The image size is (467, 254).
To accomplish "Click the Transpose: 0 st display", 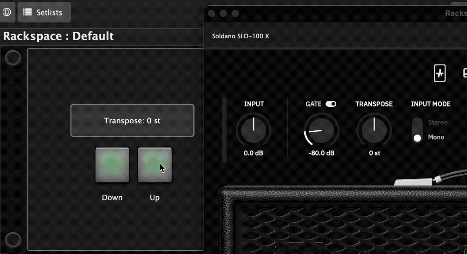I will click(x=132, y=120).
